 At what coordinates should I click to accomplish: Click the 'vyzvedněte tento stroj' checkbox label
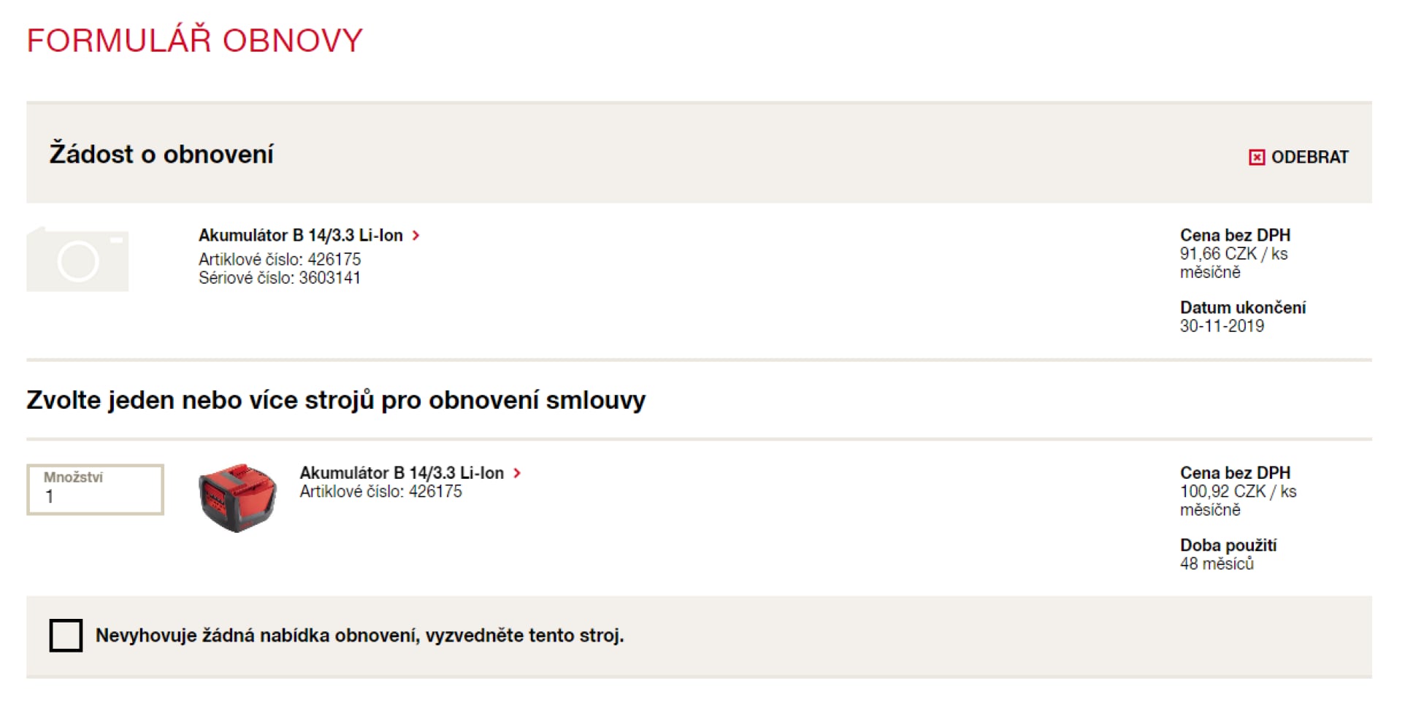click(359, 636)
